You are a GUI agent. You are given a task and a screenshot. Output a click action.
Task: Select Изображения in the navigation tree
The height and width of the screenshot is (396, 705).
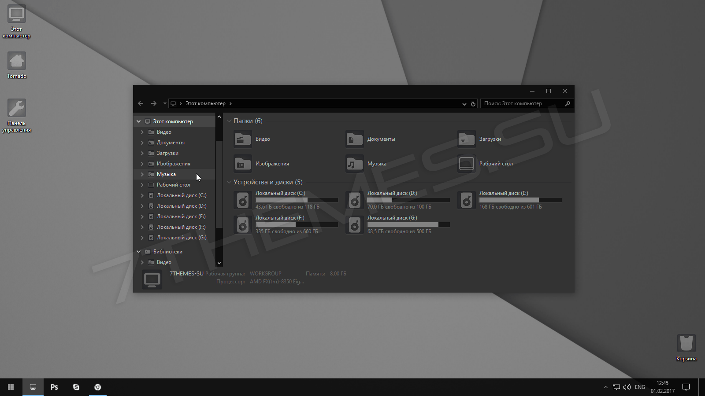tap(173, 164)
